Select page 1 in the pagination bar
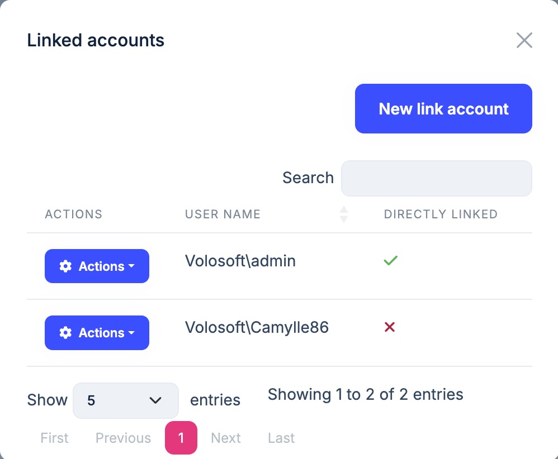This screenshot has height=459, width=558. [x=181, y=438]
